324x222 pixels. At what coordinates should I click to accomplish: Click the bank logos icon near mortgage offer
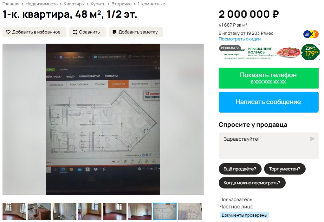(x=311, y=34)
